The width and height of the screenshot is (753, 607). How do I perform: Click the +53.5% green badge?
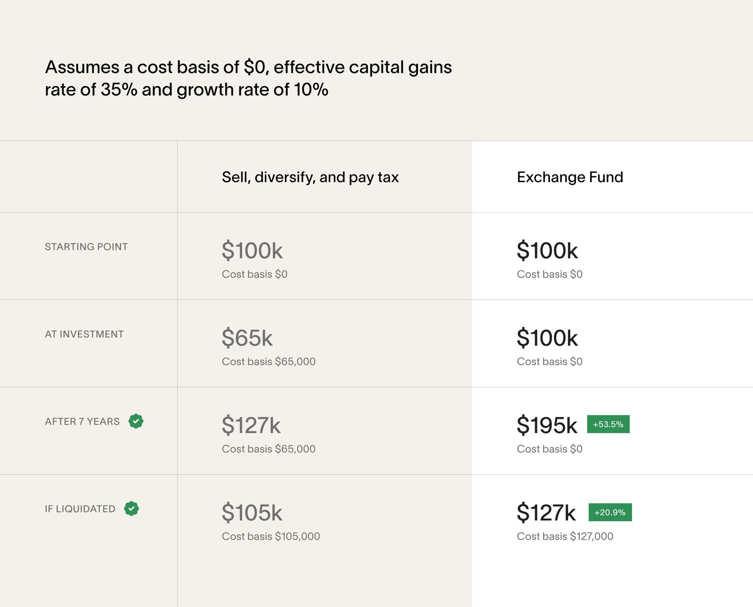pos(608,424)
